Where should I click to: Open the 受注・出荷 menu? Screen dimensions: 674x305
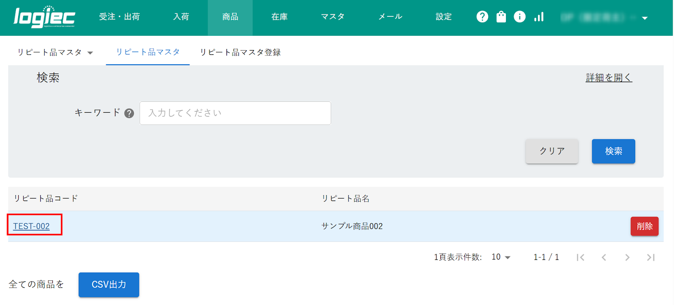tap(119, 17)
